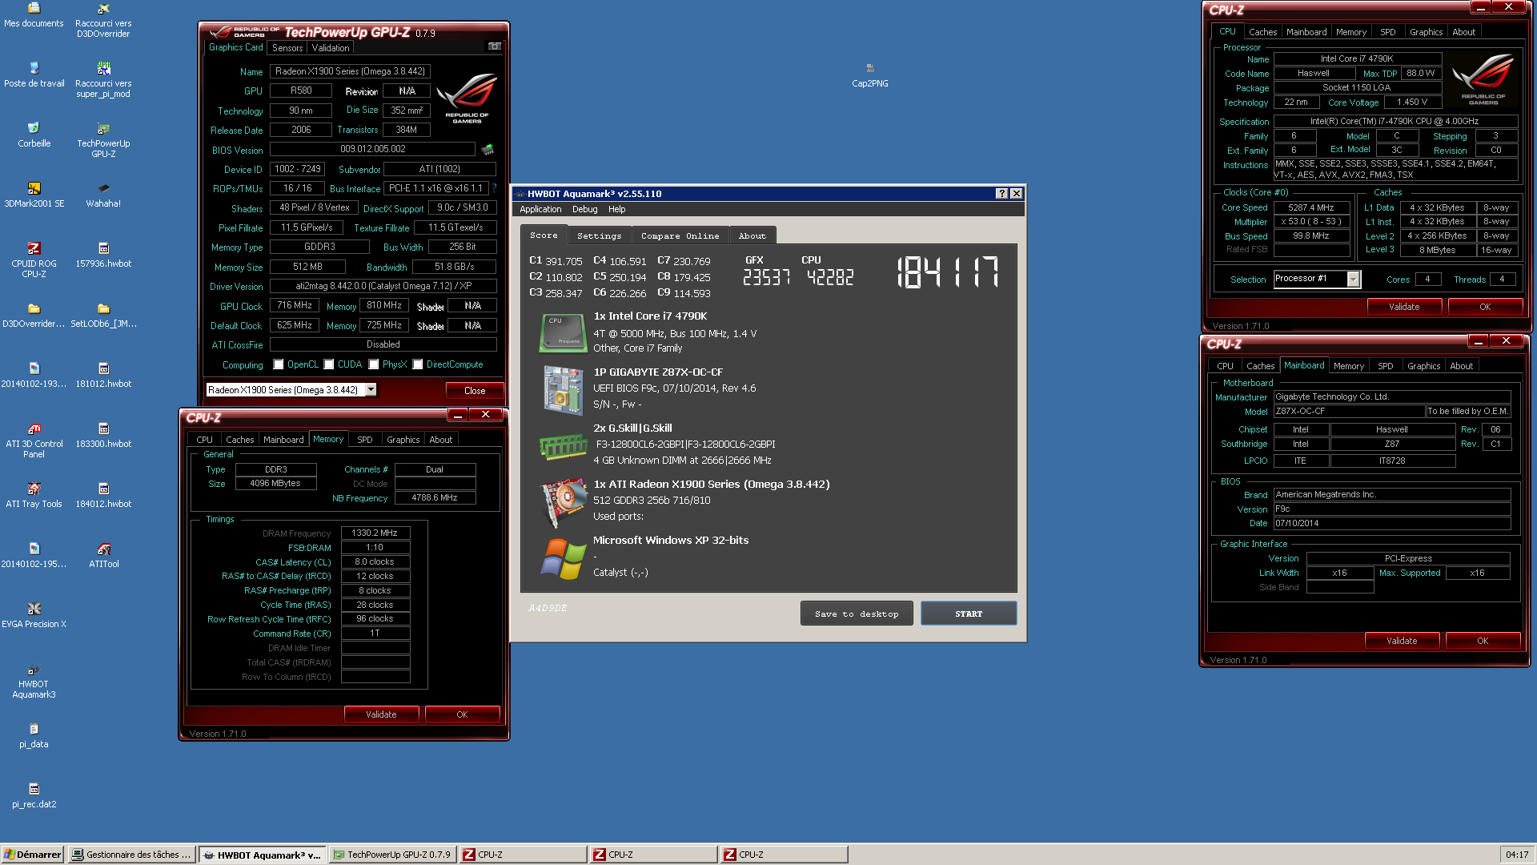Open CPUID ROG CPU-Z desktop shortcut
Screen dimensions: 1537x865
click(34, 260)
